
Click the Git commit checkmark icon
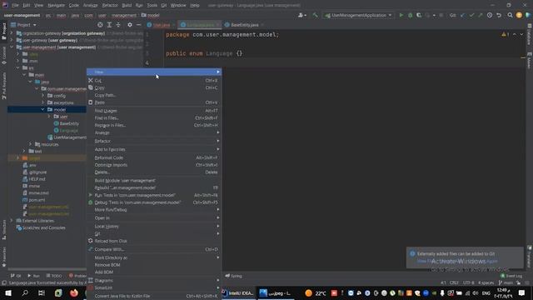coord(471,15)
